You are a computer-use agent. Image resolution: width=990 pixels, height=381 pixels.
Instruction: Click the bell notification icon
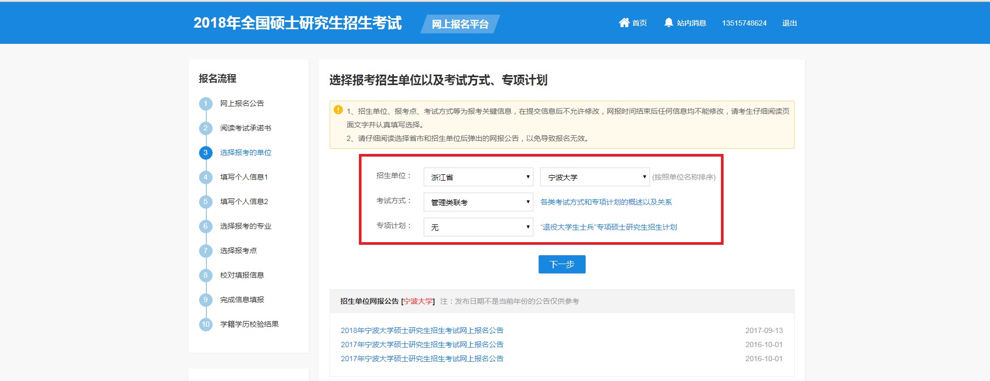(x=669, y=22)
